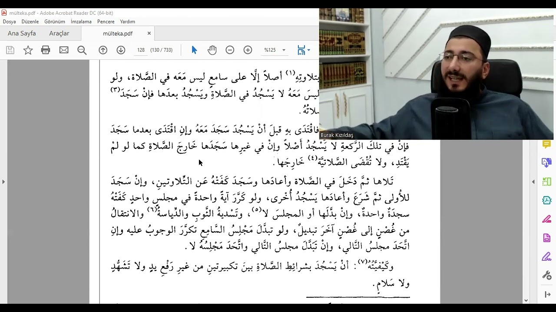Switch to Ana Sayfa tab

click(22, 33)
